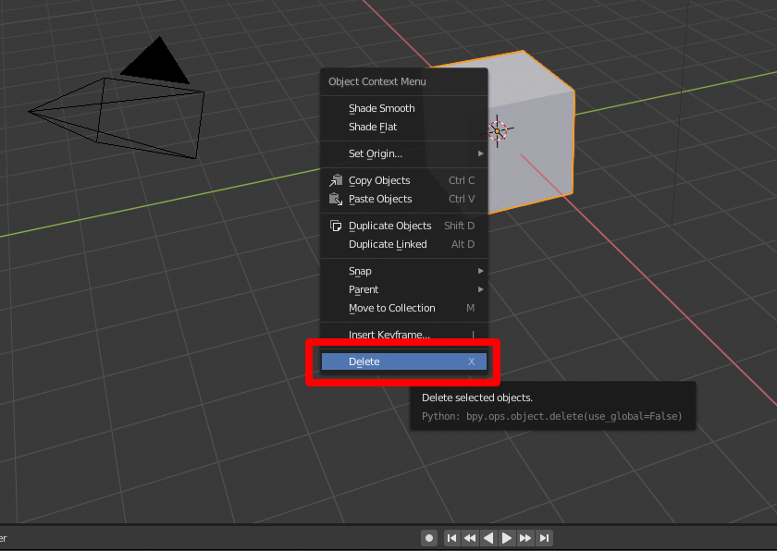
Task: Open the Parent submenu
Action: [x=388, y=288]
